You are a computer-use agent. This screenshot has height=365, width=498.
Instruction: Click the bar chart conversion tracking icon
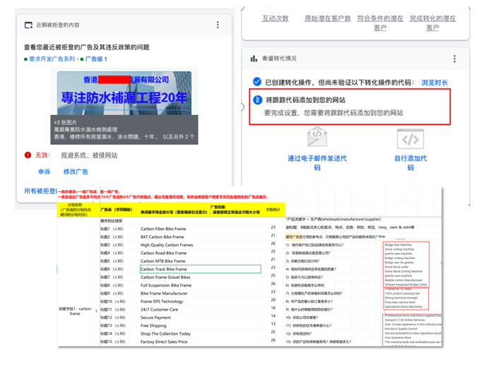point(253,58)
